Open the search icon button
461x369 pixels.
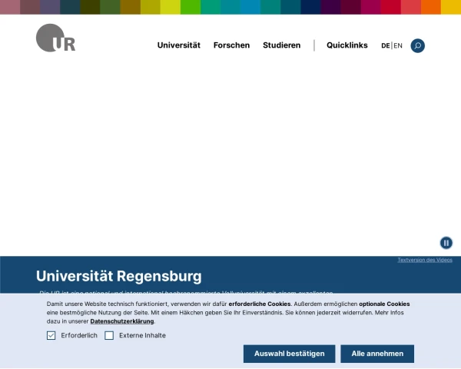pyautogui.click(x=417, y=45)
